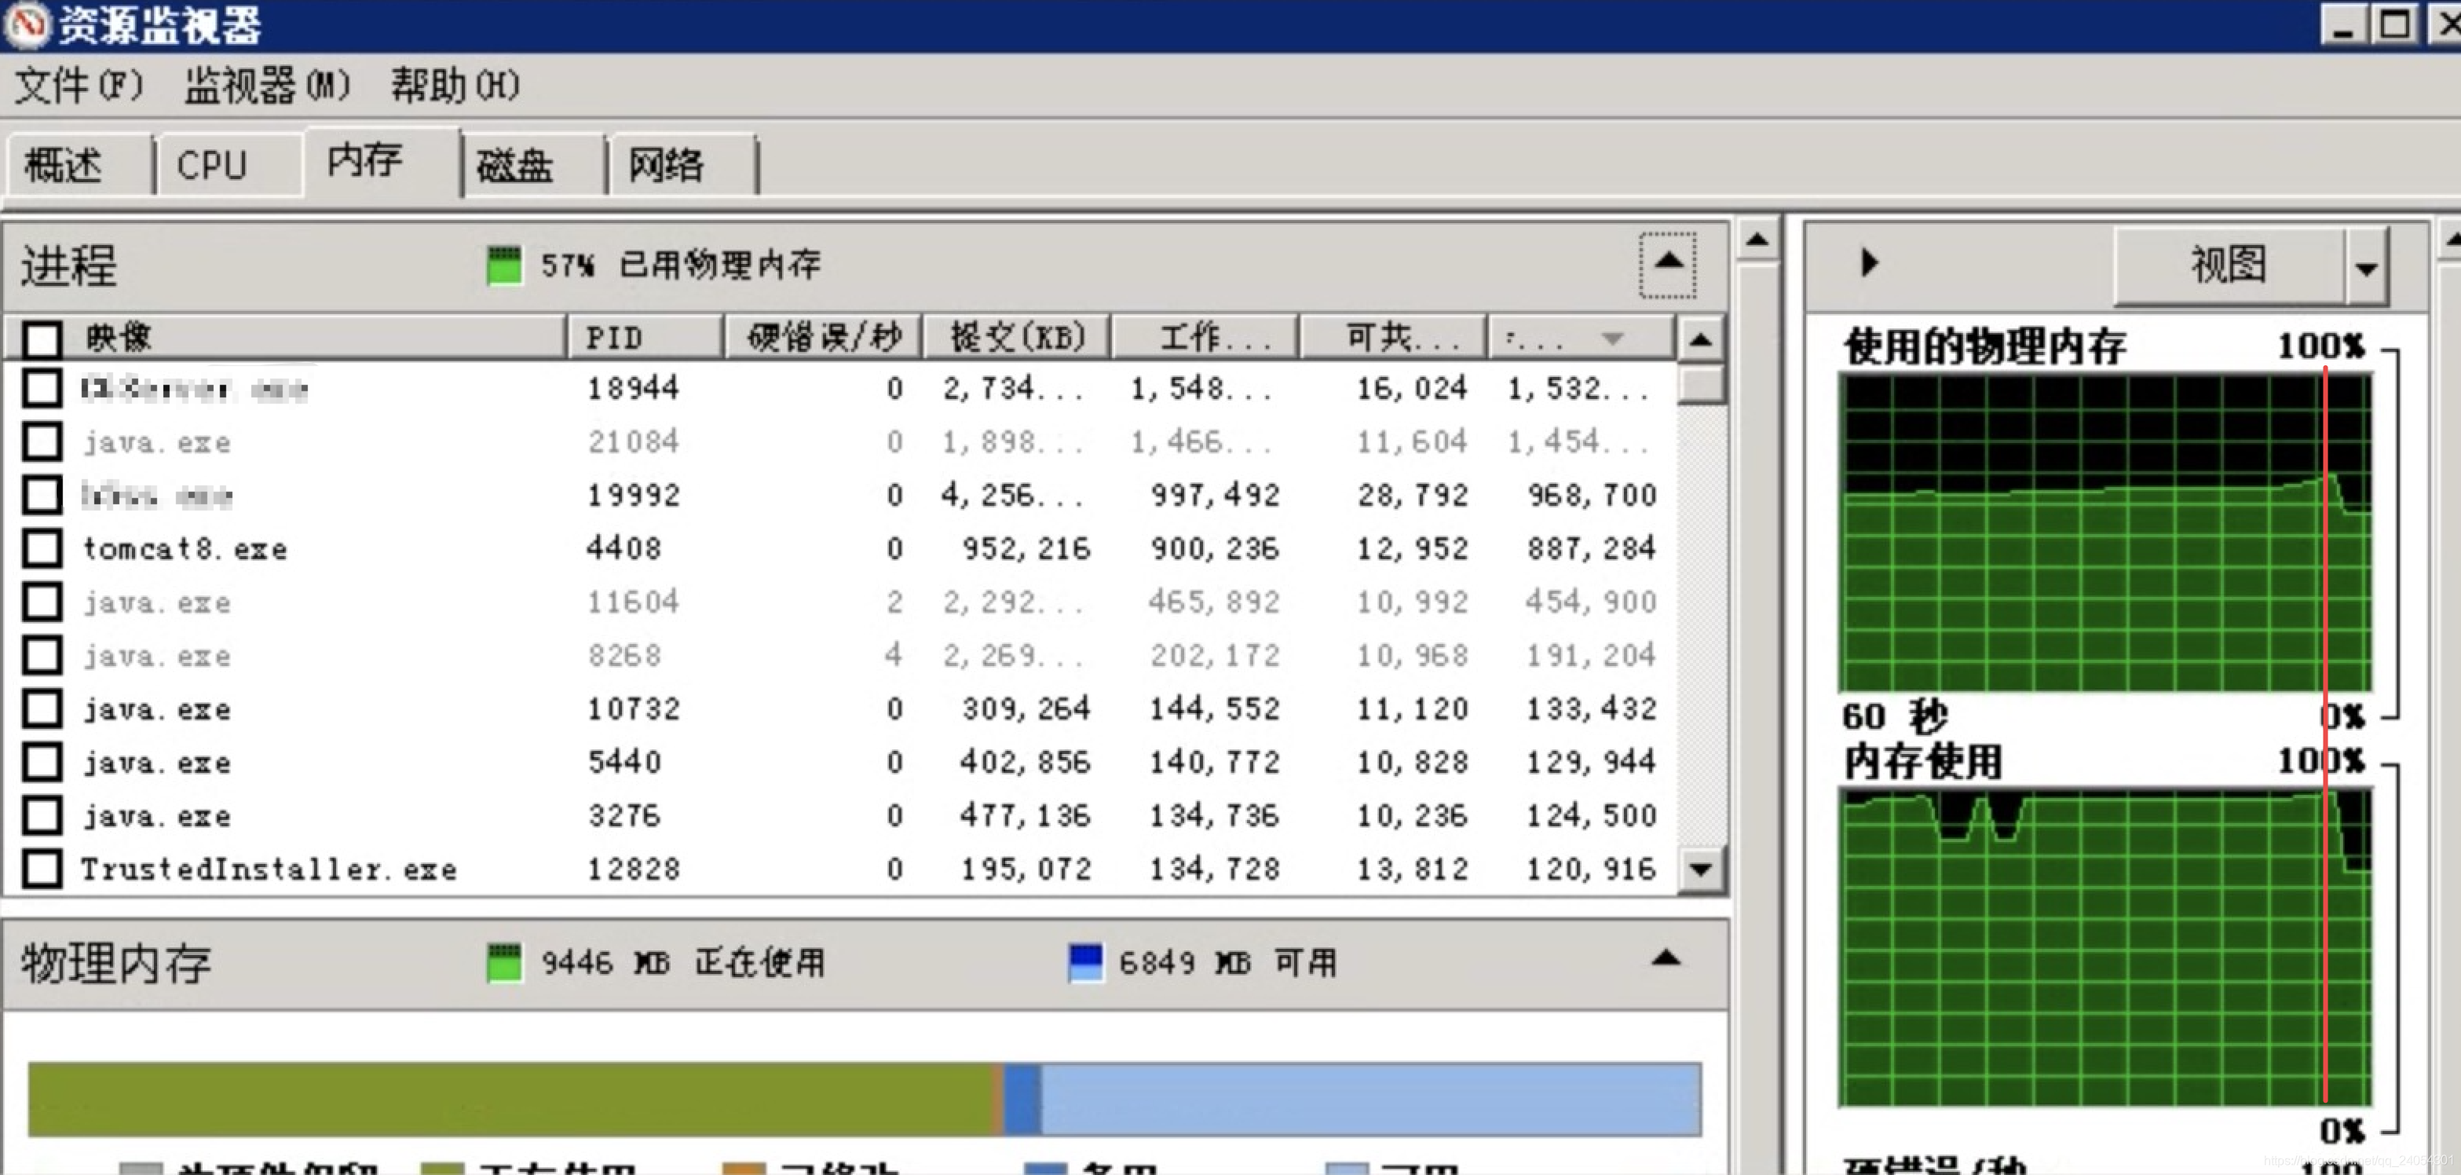Click commit value 477,136

click(x=1025, y=816)
